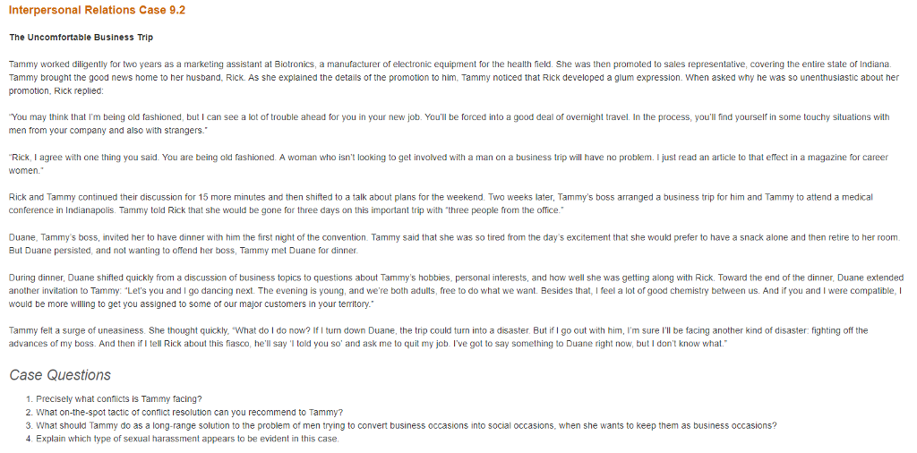Click "The Uncomfortable Business Trip" subtitle

click(x=81, y=38)
